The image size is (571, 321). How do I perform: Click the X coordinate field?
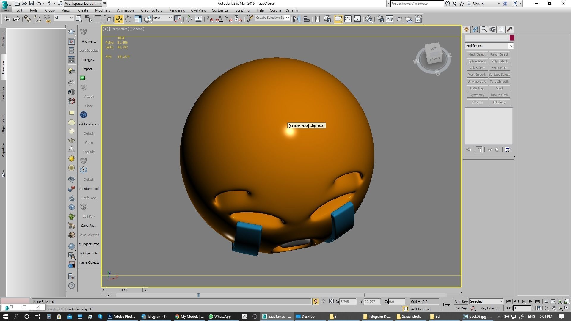pyautogui.click(x=348, y=301)
